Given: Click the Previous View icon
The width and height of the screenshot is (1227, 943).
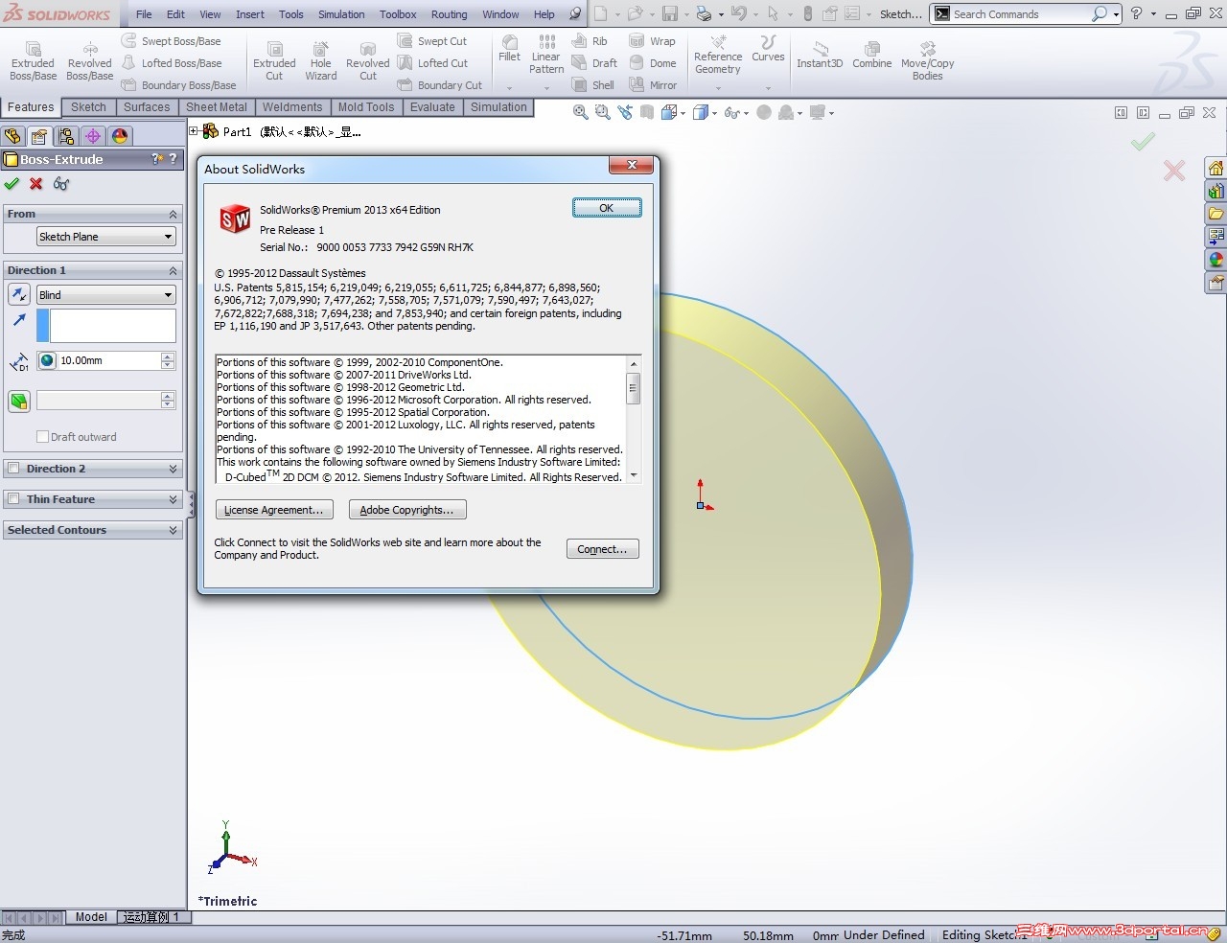Looking at the screenshot, I should [625, 113].
